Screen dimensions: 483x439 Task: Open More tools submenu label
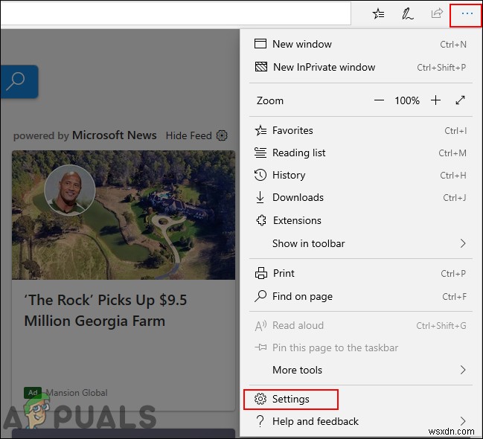(x=297, y=370)
